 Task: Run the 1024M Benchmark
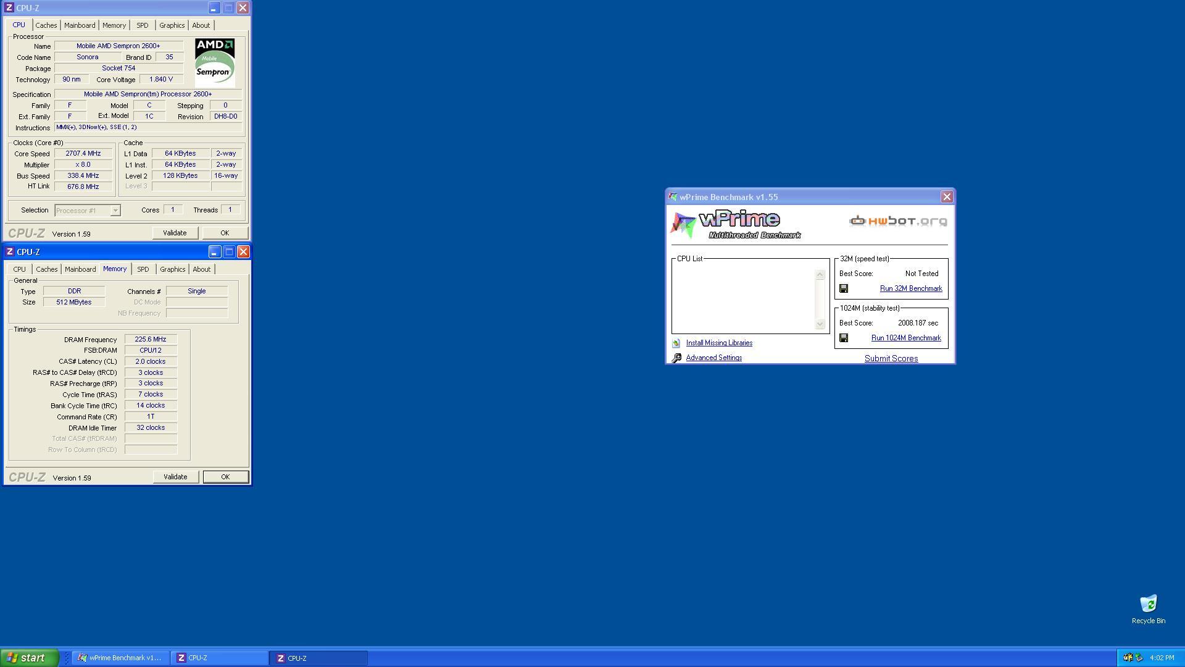[x=906, y=338]
